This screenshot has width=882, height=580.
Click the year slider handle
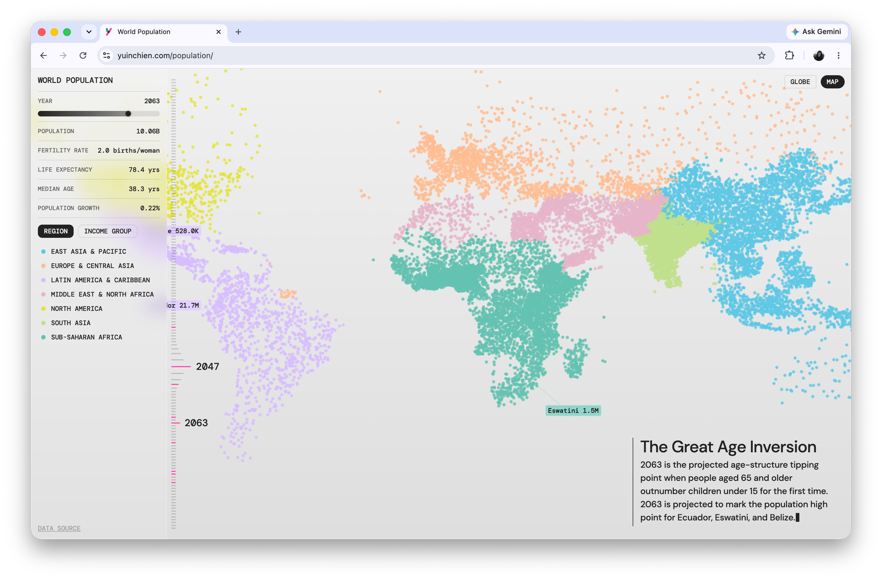point(128,114)
